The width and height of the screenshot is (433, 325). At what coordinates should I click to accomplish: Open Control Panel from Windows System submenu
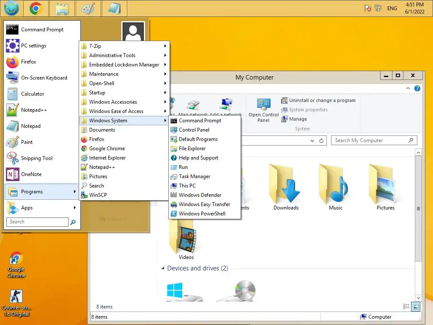tap(205, 130)
